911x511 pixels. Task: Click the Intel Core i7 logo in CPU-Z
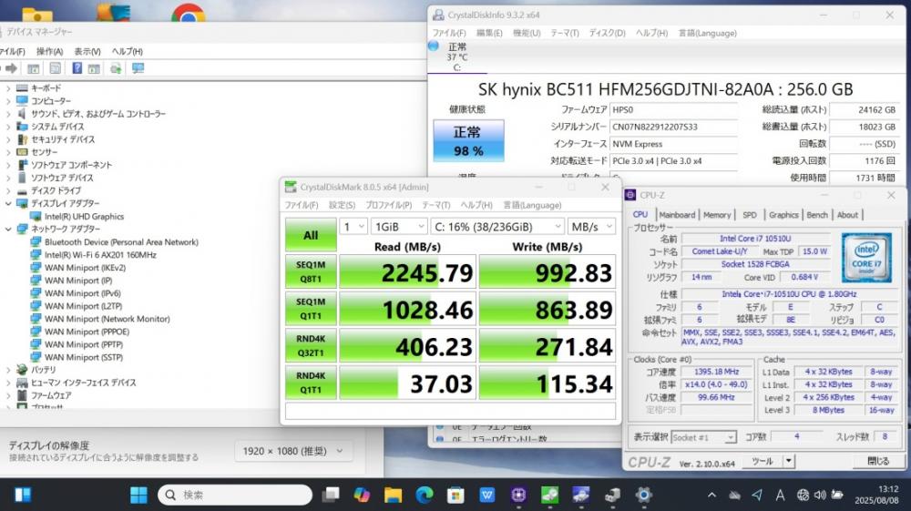pyautogui.click(x=866, y=258)
